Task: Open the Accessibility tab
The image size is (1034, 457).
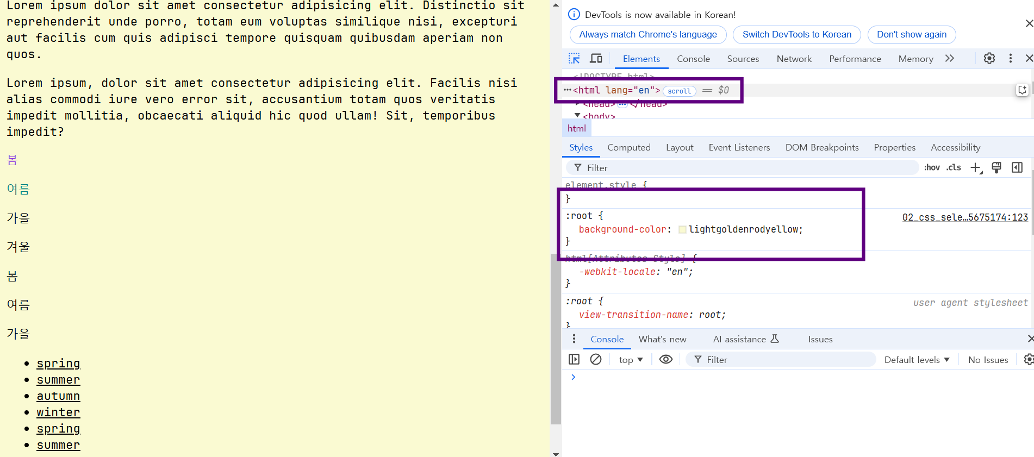Action: coord(955,147)
